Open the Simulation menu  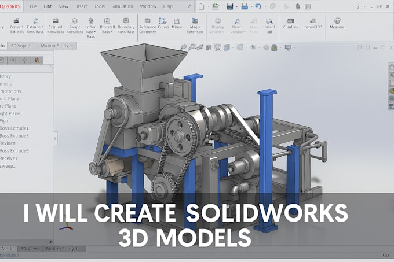(122, 6)
